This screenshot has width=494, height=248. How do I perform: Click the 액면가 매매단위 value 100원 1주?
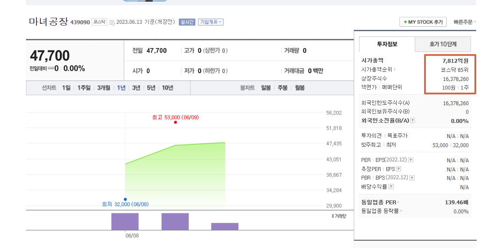(455, 87)
